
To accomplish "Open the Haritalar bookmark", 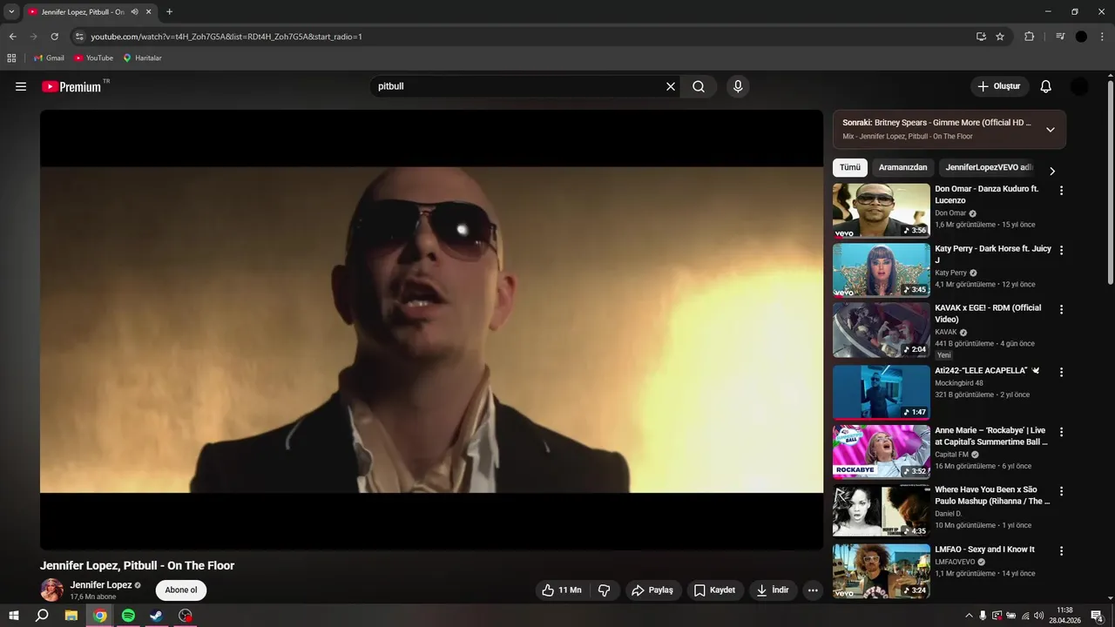I will tap(142, 58).
